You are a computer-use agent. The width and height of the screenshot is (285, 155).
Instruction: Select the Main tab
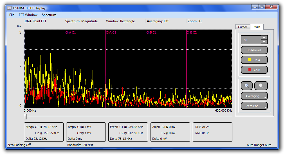(257, 27)
